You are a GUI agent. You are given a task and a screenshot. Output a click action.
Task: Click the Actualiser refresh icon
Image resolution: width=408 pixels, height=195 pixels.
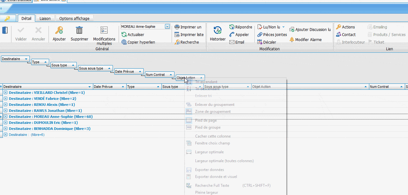pos(124,35)
